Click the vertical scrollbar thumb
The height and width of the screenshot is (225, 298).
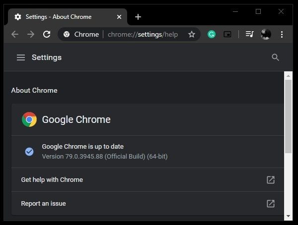(x=288, y=116)
